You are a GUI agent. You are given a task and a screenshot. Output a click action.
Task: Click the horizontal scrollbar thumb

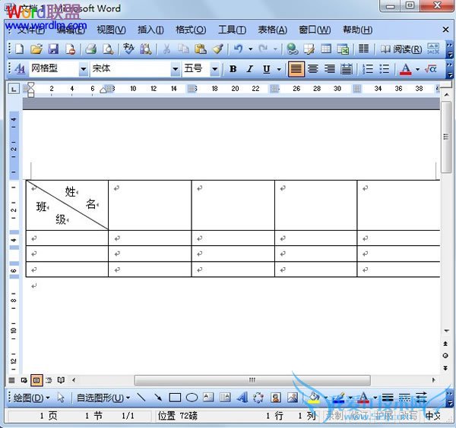coord(252,379)
